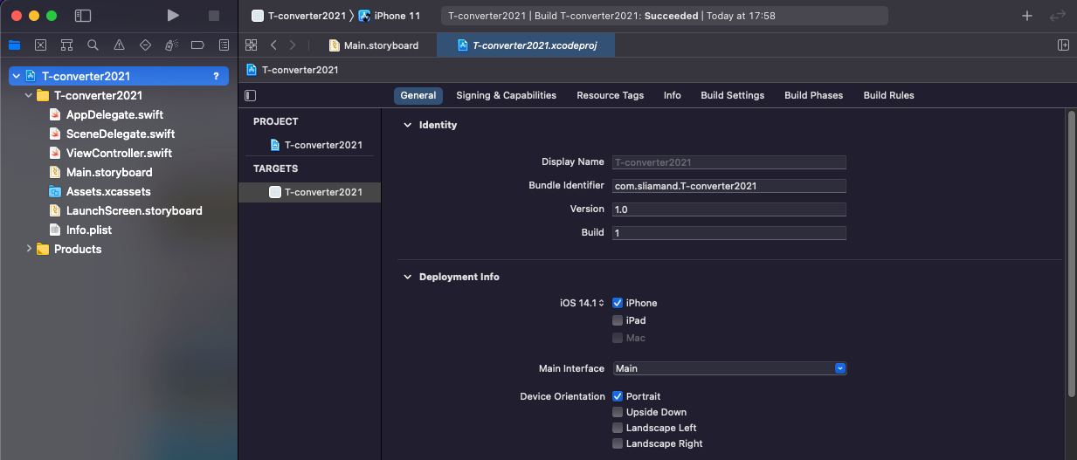Collapse the T-converter2021 project root
This screenshot has width=1077, height=460.
(x=16, y=77)
